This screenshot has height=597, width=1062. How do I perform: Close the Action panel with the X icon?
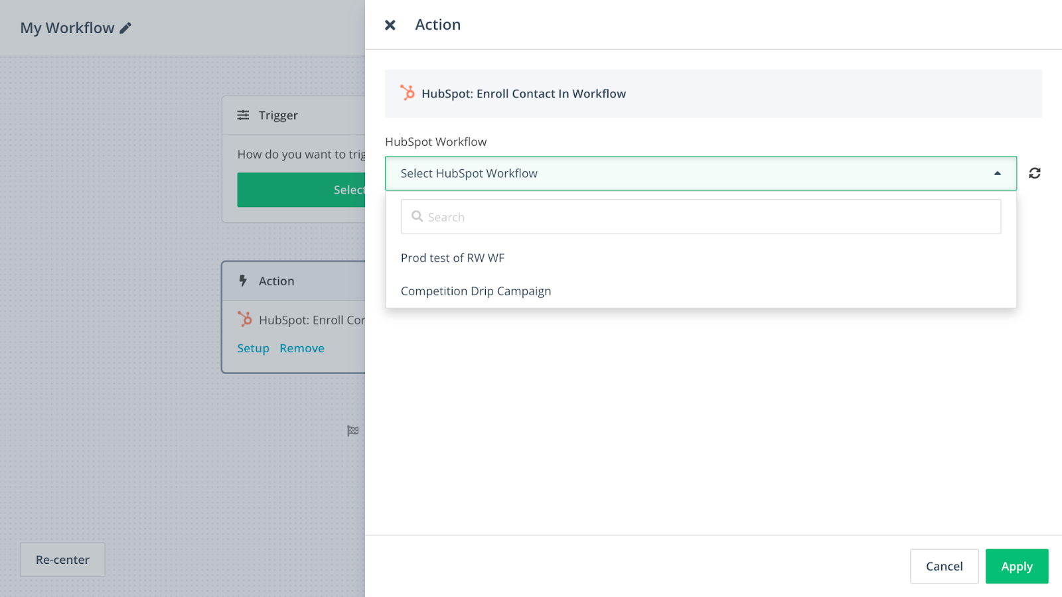tap(390, 25)
